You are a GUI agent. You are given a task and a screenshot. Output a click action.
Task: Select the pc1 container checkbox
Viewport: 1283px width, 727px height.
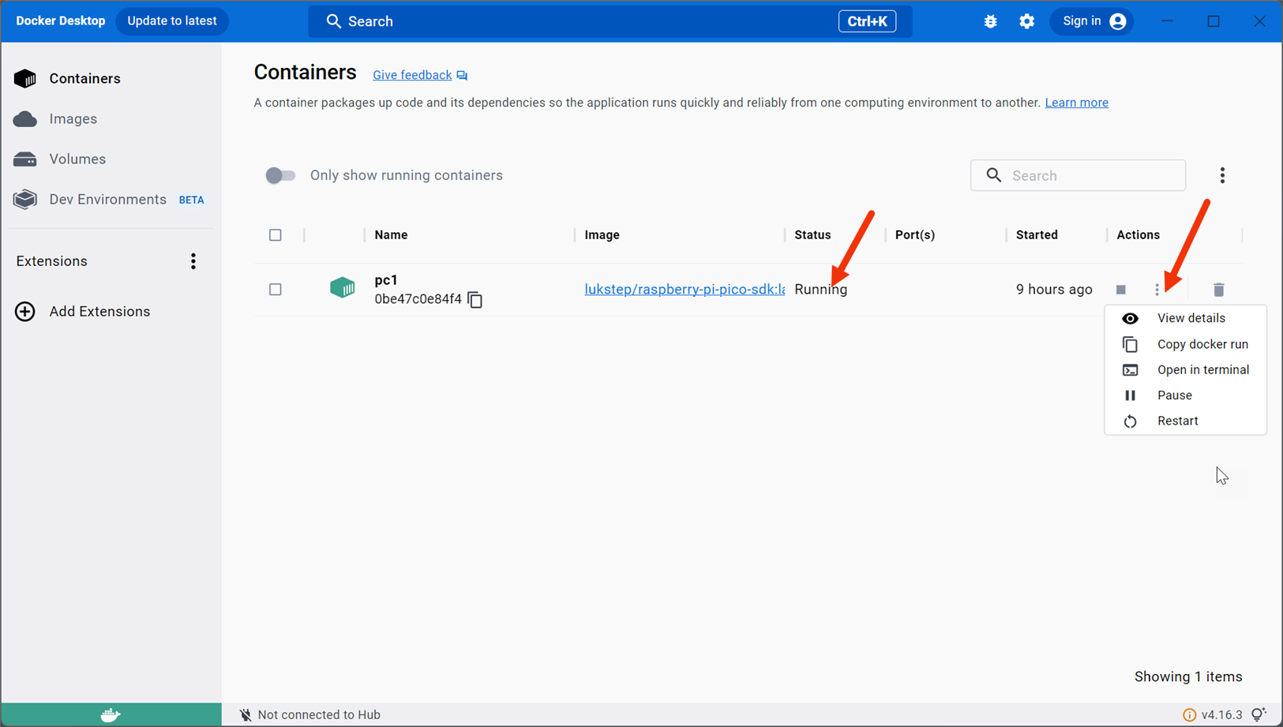point(276,290)
